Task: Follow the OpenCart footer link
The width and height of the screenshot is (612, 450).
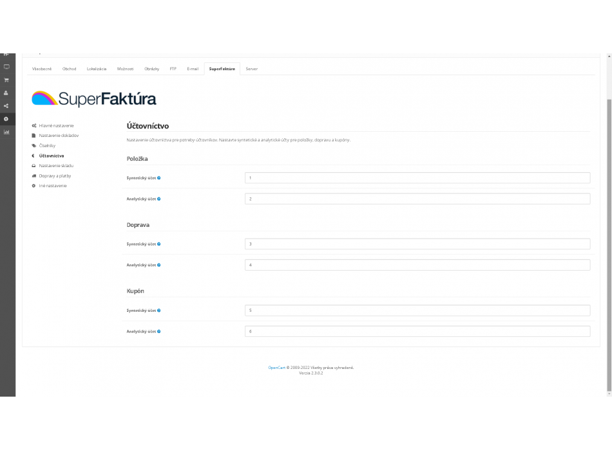Action: coord(277,368)
